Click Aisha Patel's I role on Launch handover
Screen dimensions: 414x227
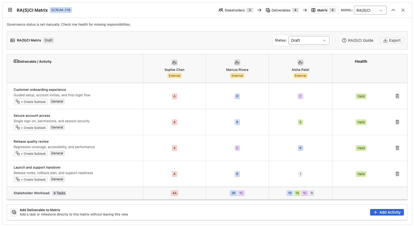300,174
